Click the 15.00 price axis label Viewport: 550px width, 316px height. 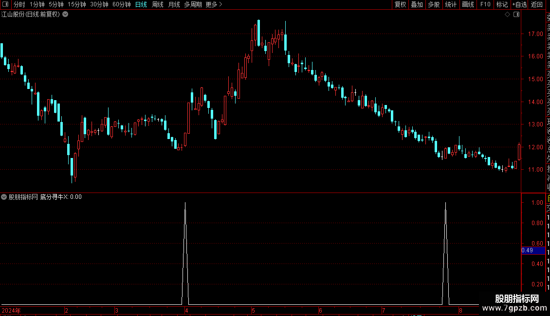coord(535,79)
